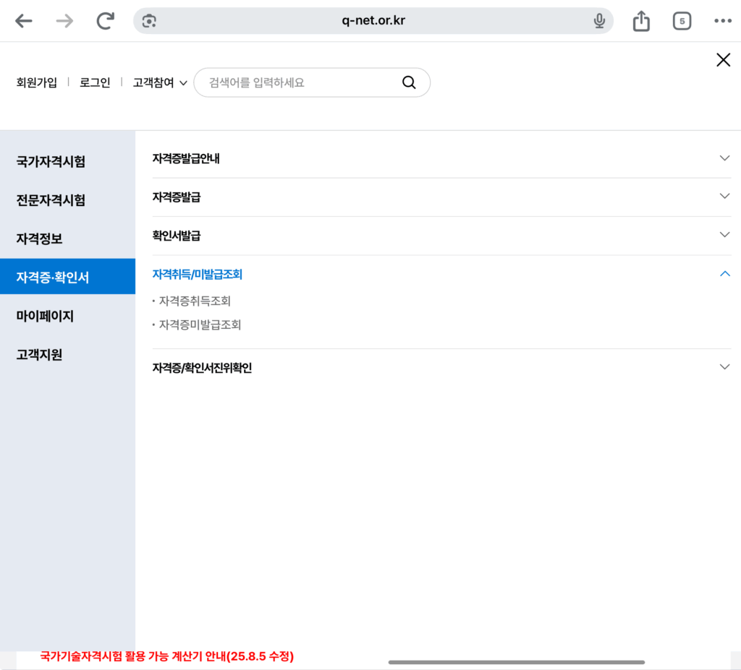Collapse the 자격취득/미발급조회 section
This screenshot has height=670, width=741.
click(724, 274)
